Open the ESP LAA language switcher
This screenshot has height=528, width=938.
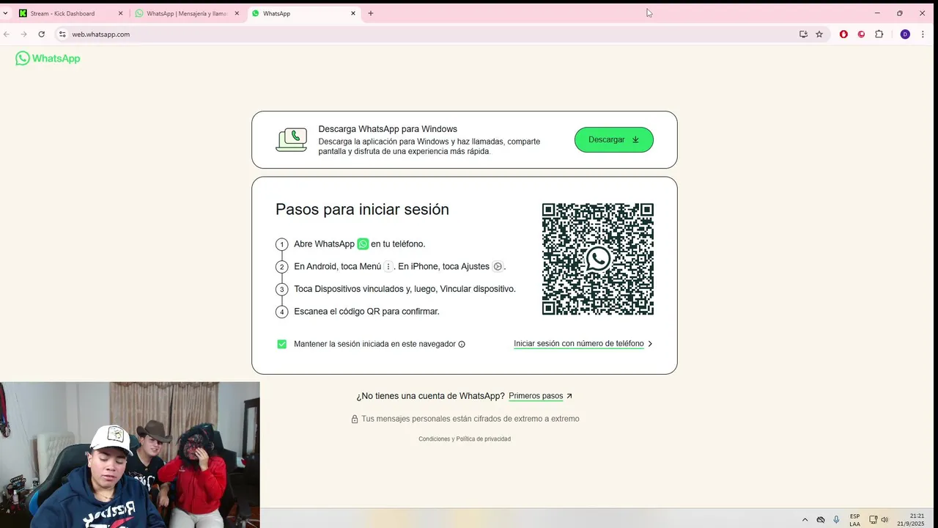(x=854, y=520)
